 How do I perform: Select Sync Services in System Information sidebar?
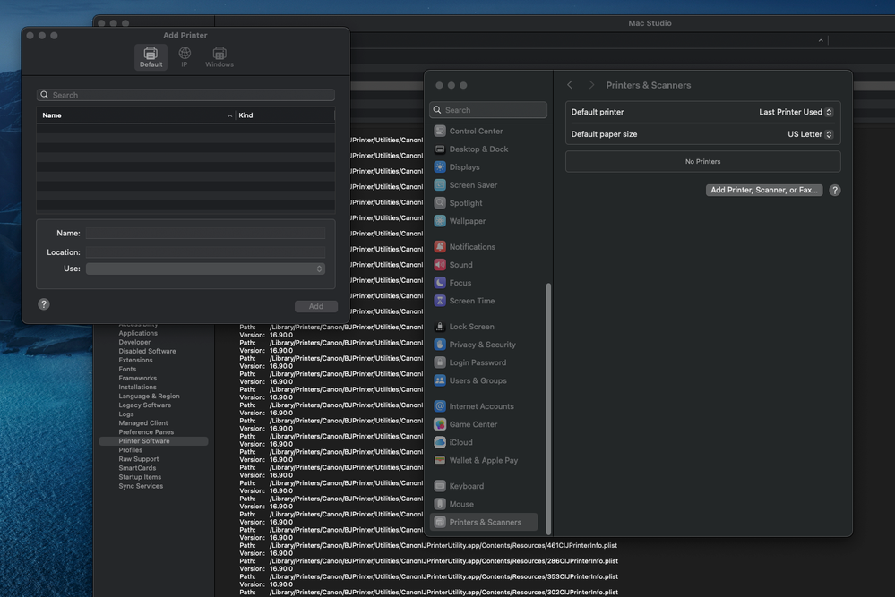pyautogui.click(x=141, y=486)
